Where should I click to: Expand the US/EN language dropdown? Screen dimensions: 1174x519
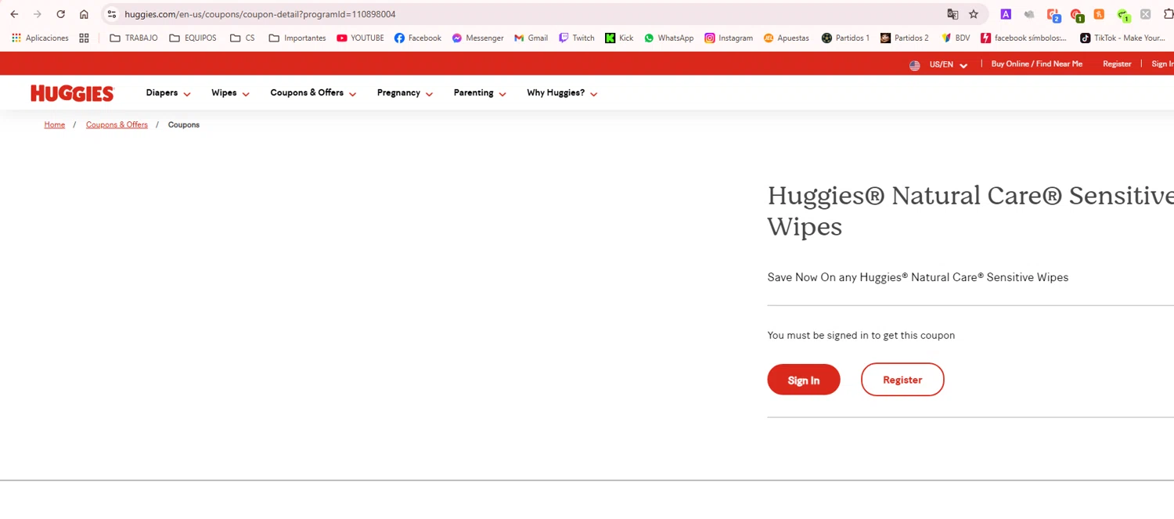(949, 65)
